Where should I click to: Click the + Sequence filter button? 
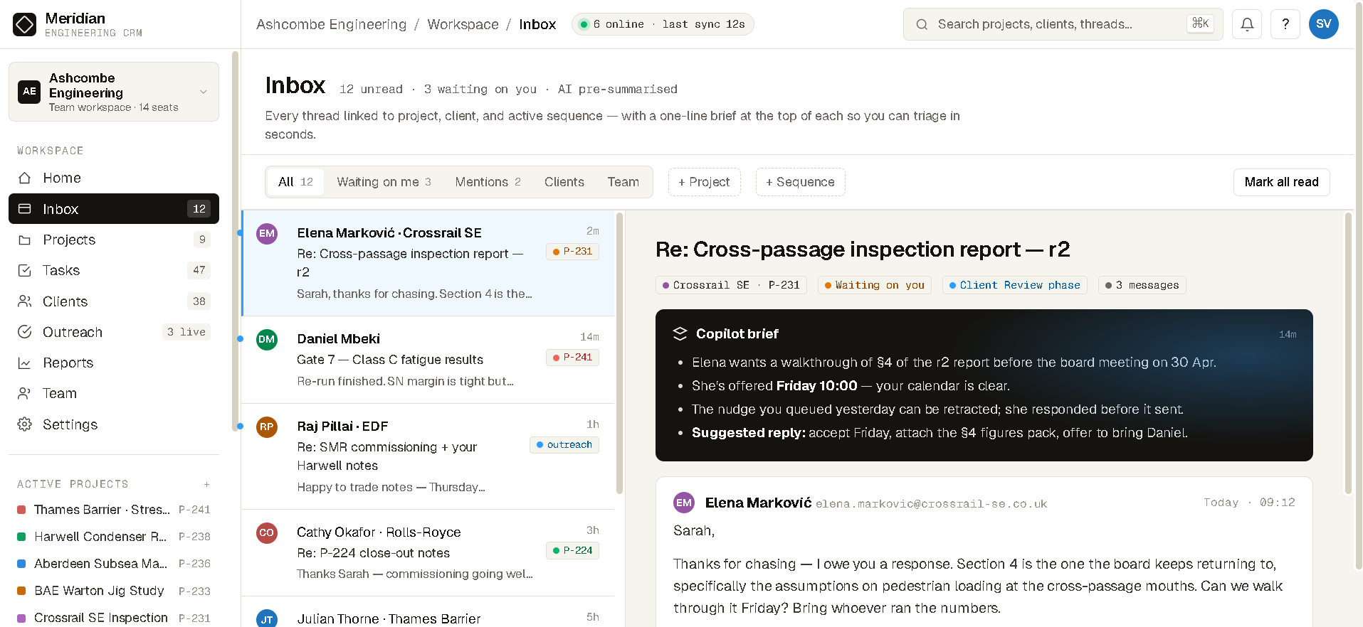point(801,182)
